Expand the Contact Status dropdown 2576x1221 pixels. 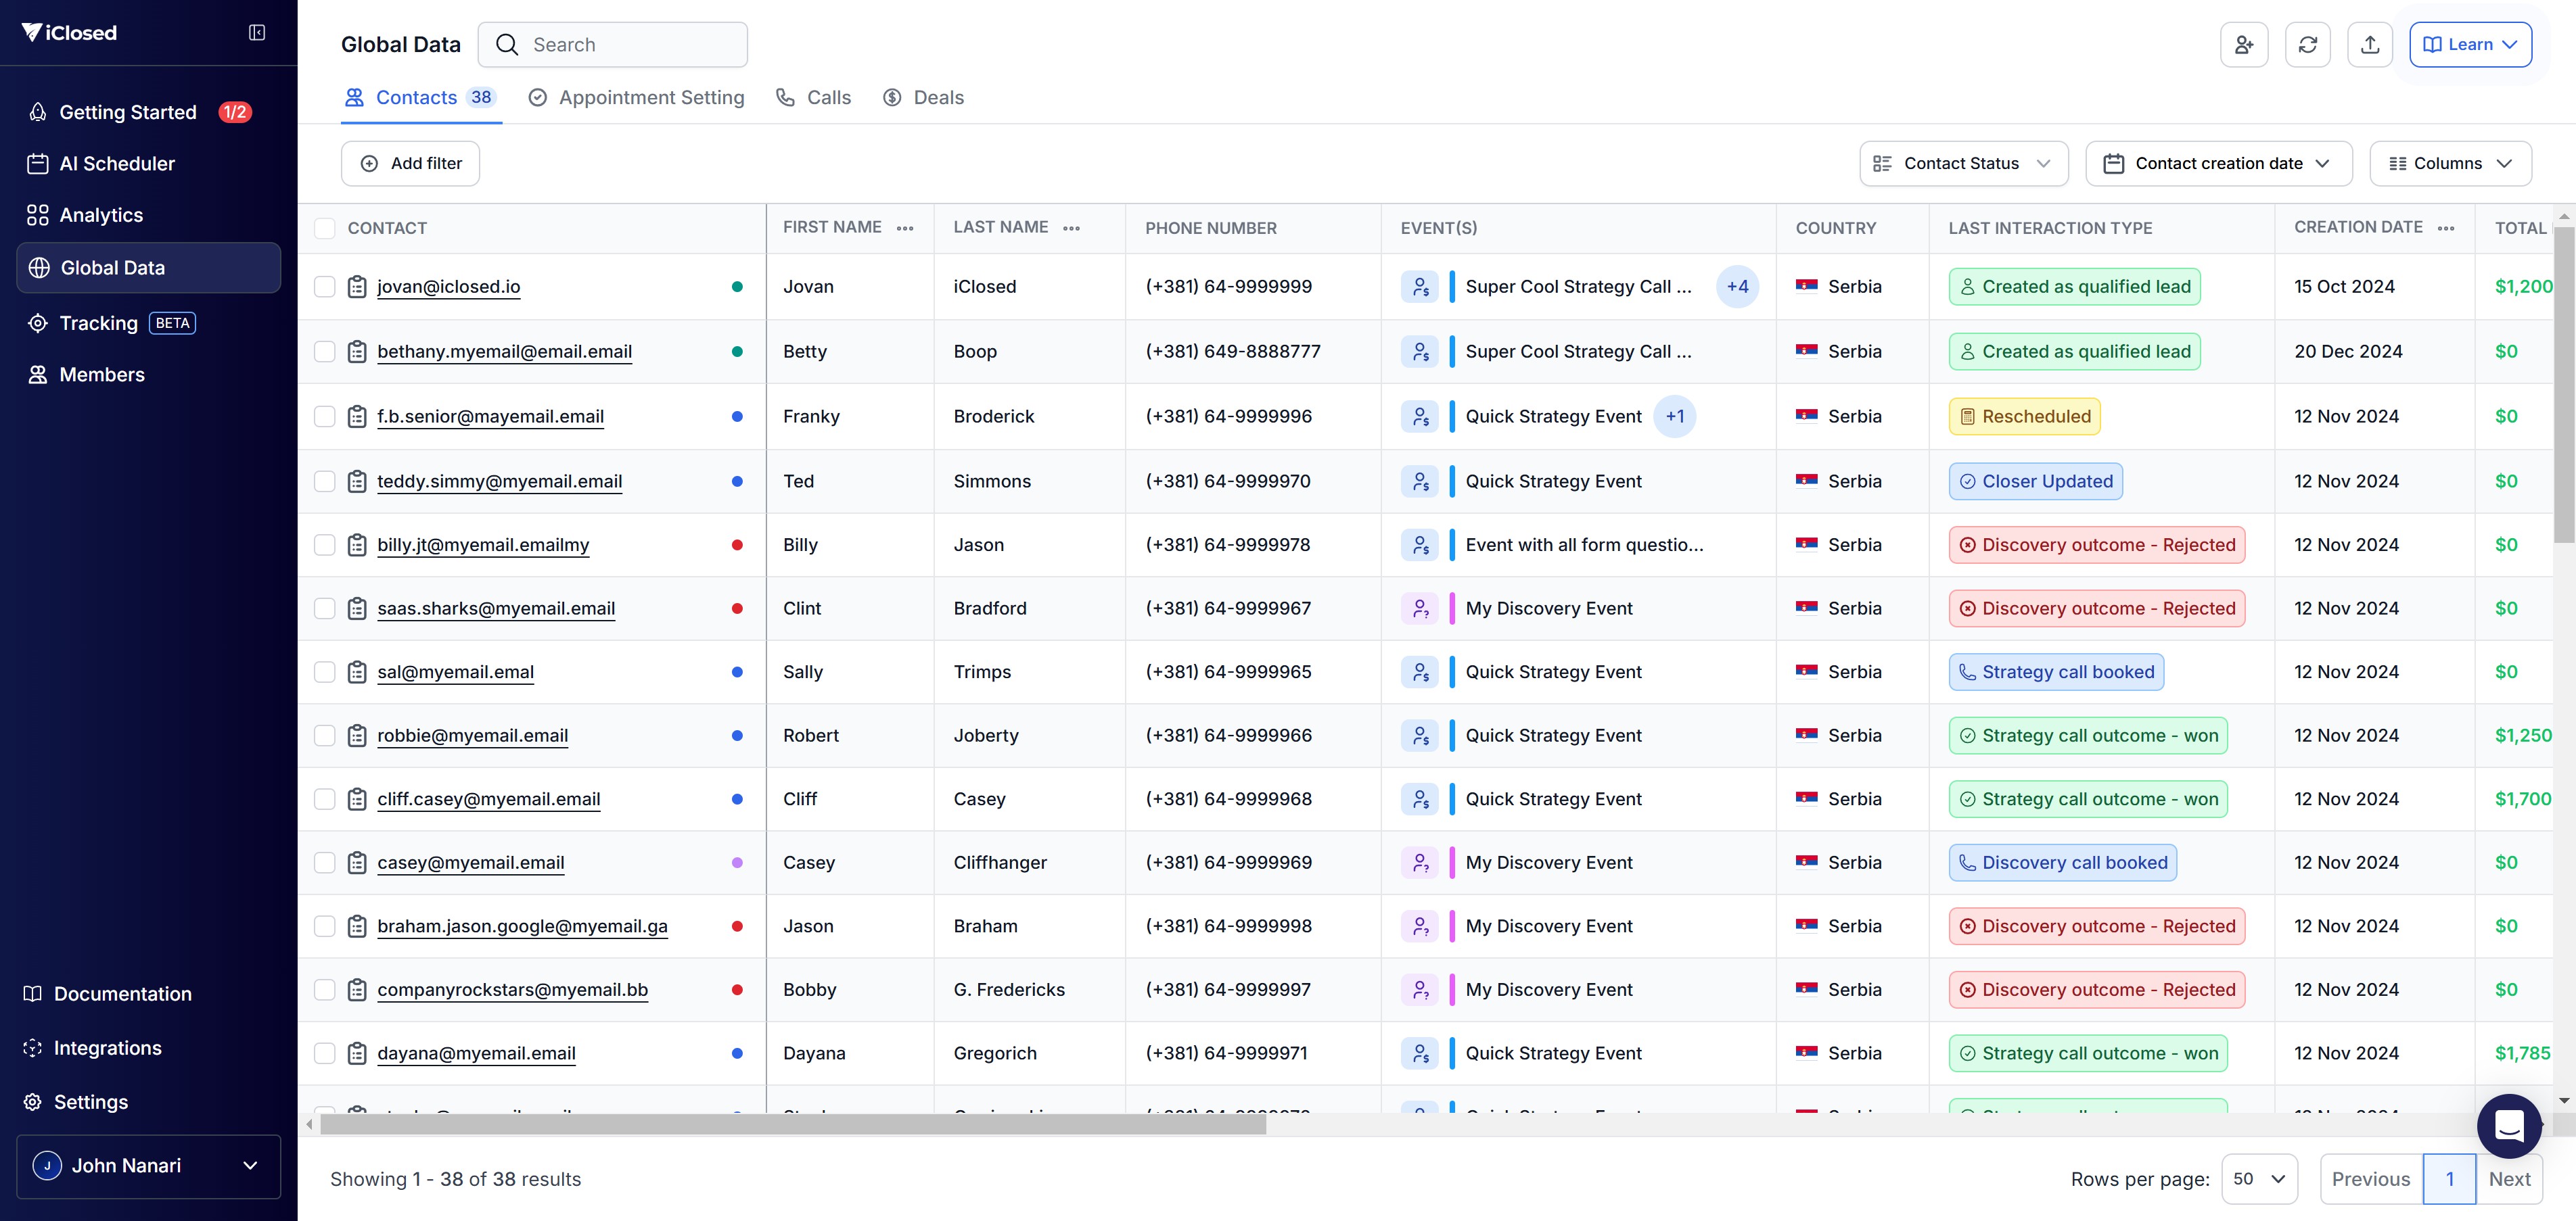pos(1963,164)
